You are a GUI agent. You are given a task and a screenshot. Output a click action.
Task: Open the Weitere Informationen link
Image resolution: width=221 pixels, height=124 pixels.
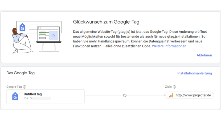(x=169, y=46)
